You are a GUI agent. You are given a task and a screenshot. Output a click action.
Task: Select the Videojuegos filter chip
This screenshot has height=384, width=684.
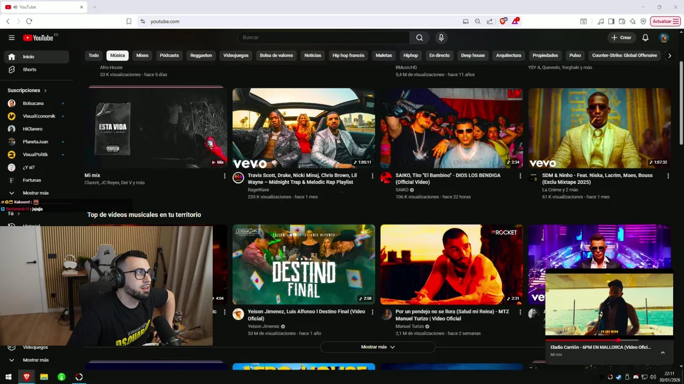point(236,55)
